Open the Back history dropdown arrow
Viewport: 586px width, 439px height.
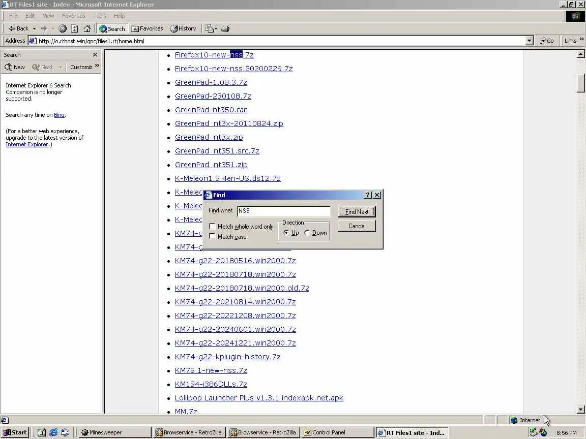[34, 28]
